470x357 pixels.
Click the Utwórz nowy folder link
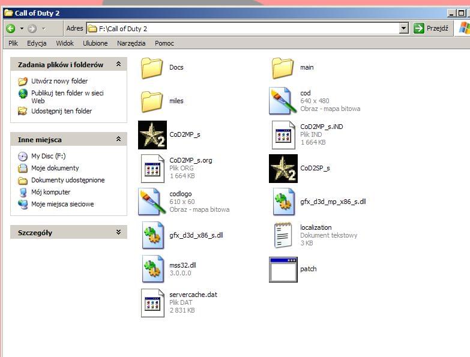(59, 81)
